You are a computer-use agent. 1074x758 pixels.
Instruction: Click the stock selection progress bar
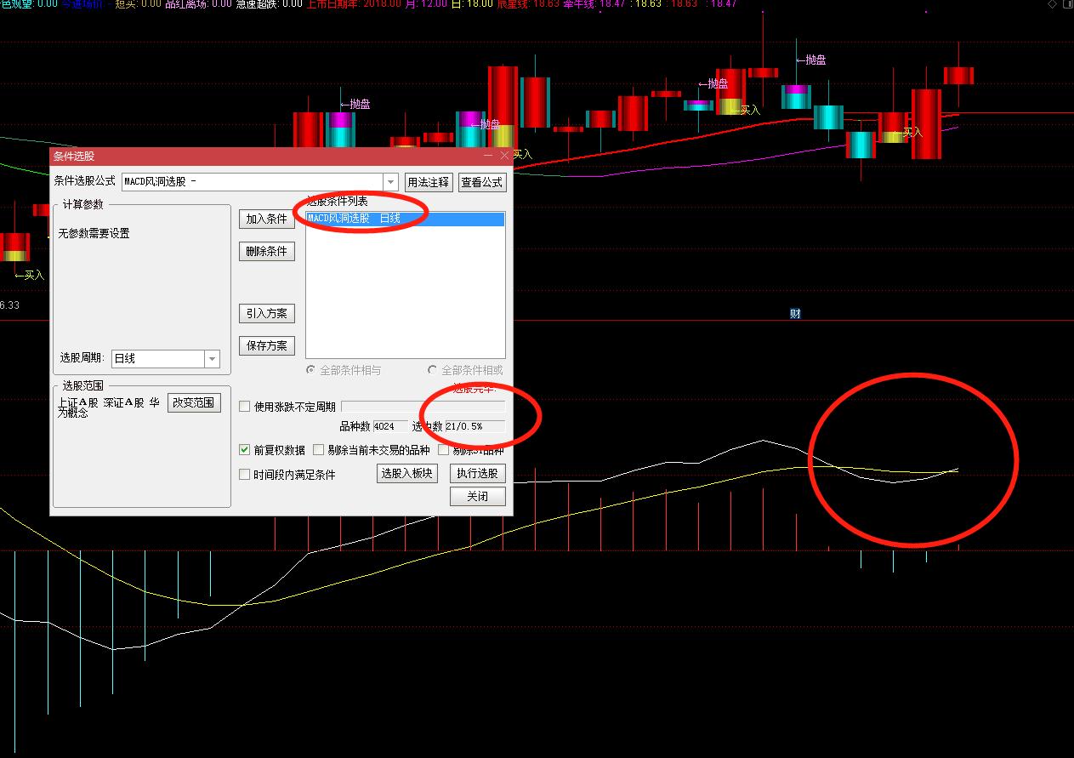pyautogui.click(x=423, y=407)
